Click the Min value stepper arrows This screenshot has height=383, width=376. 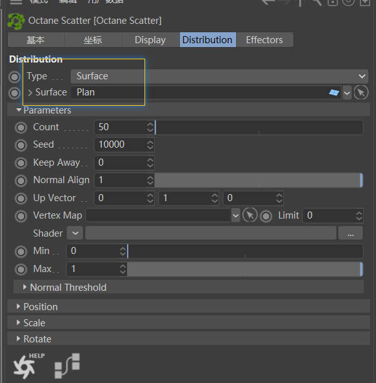click(123, 251)
